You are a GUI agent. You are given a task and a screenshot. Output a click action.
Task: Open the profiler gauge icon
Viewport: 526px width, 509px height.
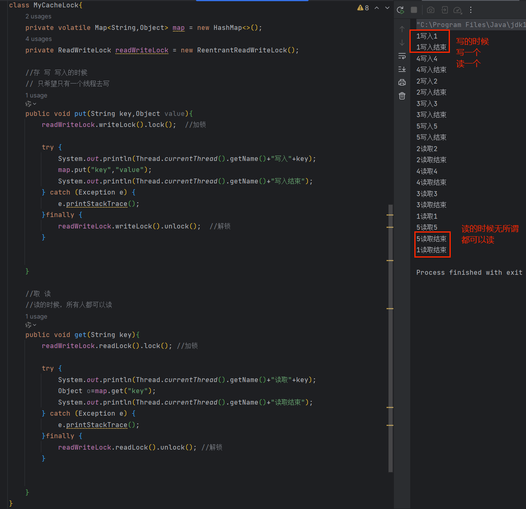pos(458,10)
